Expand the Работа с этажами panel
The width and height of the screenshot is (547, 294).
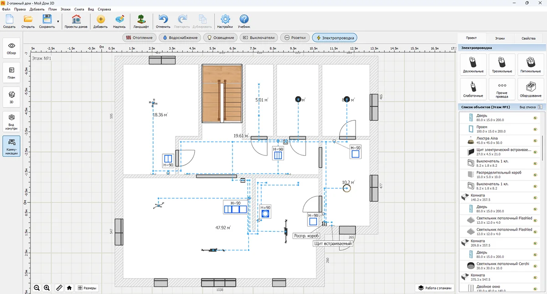tap(435, 288)
